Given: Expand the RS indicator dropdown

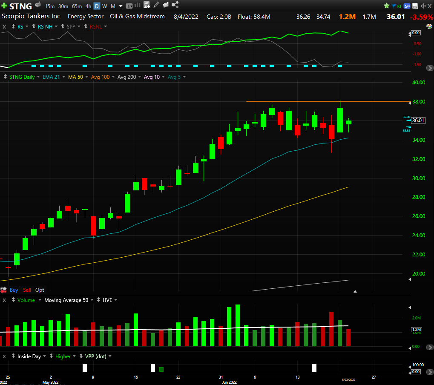Looking at the screenshot, I should pyautogui.click(x=27, y=26).
